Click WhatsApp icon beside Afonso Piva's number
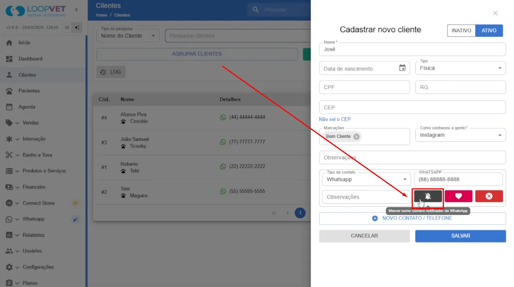The width and height of the screenshot is (514, 287). [x=223, y=117]
